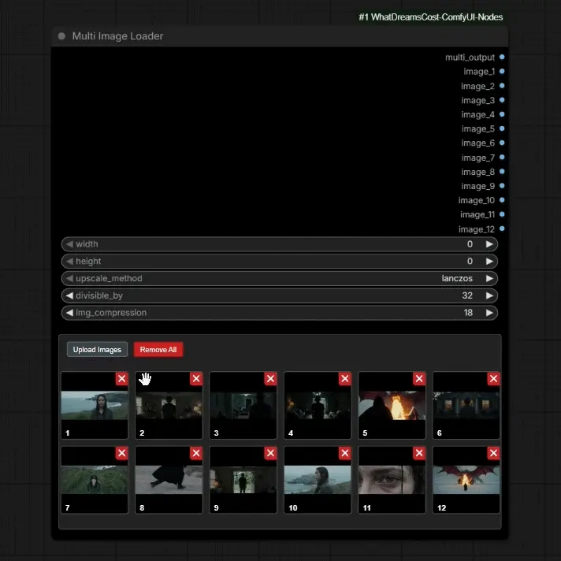Click the image_6 output dot
The width and height of the screenshot is (561, 561).
[x=502, y=143]
